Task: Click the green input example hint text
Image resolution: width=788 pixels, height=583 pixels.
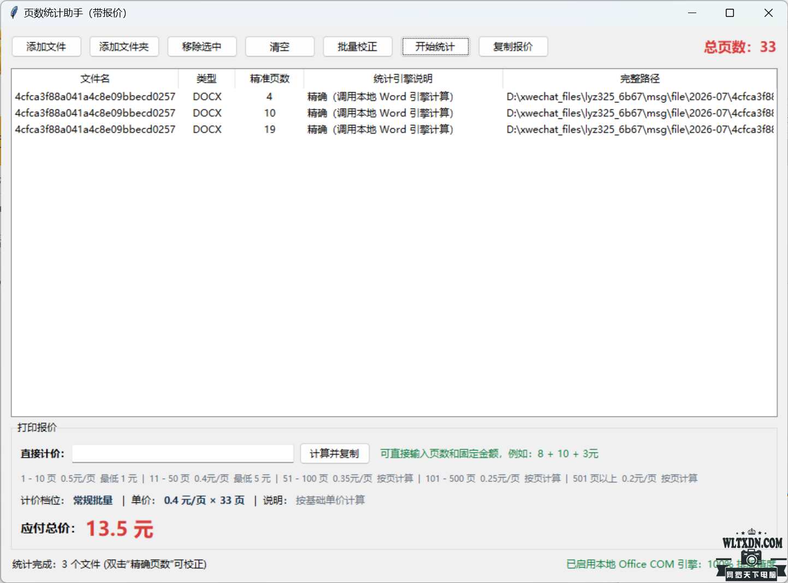Action: click(489, 454)
